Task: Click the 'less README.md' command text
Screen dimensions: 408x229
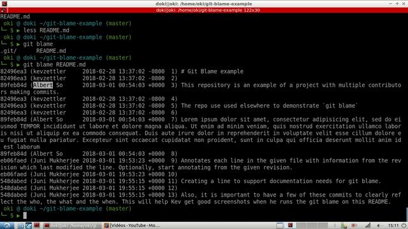Action: (x=47, y=31)
